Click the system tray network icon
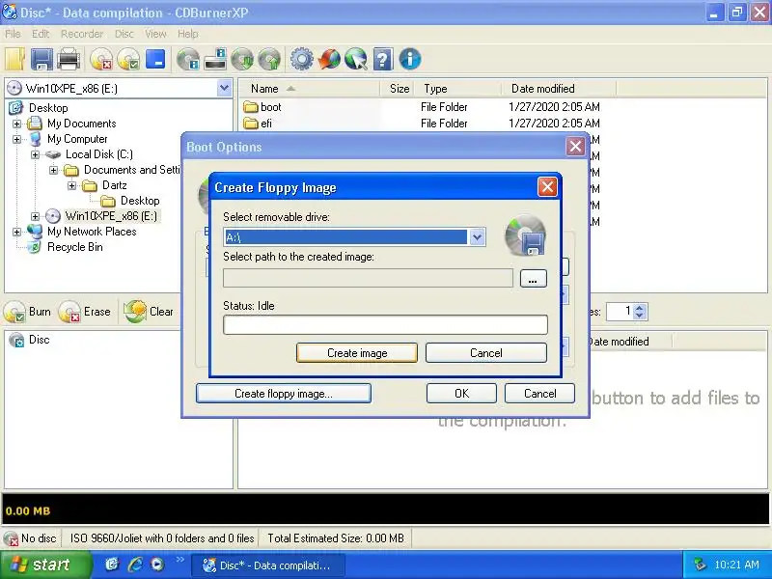The image size is (772, 579). click(x=700, y=565)
